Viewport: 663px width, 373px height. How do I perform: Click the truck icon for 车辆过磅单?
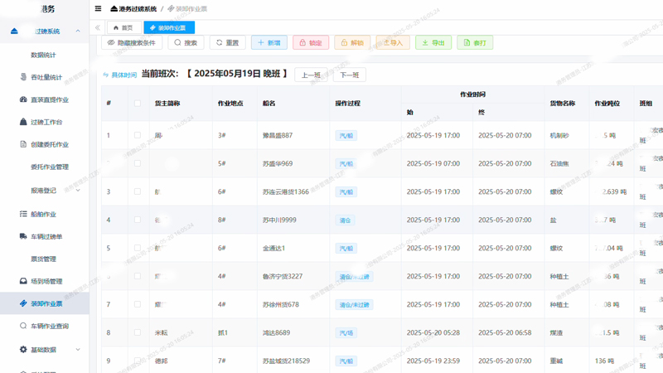click(23, 236)
